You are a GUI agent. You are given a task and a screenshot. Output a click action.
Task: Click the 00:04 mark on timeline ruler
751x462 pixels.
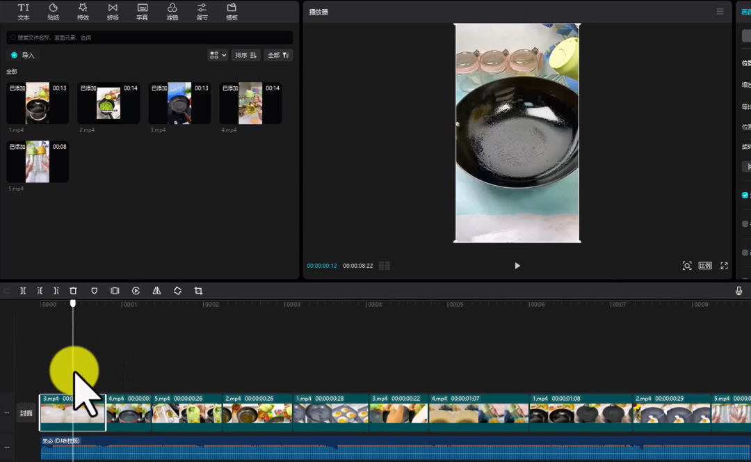[374, 304]
